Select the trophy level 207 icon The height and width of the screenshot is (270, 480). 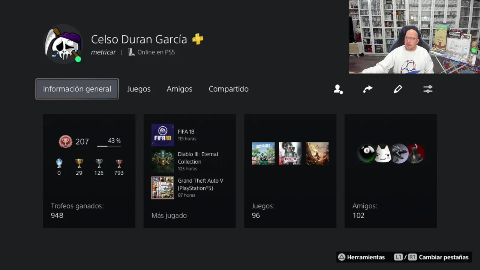(x=66, y=141)
